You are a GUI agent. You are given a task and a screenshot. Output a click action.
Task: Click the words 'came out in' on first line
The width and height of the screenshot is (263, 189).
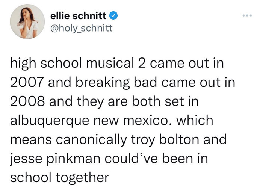187,64
